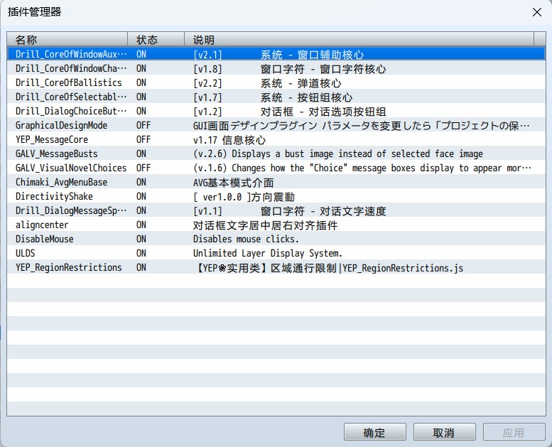
Task: Select the ULDS plugin
Action: pyautogui.click(x=276, y=253)
